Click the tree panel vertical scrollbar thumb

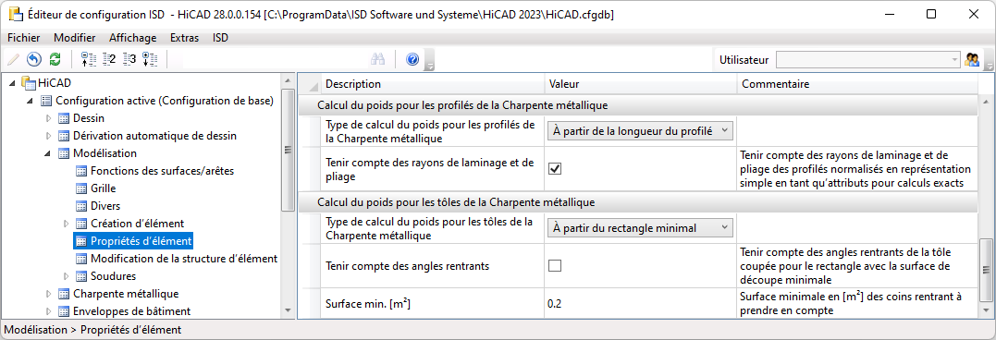[287, 150]
